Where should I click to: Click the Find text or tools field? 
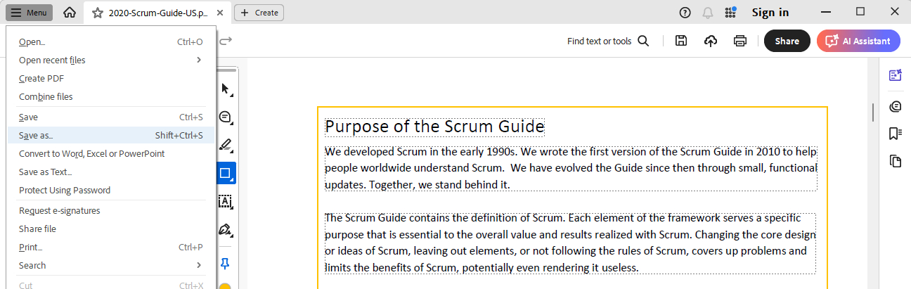(x=607, y=41)
